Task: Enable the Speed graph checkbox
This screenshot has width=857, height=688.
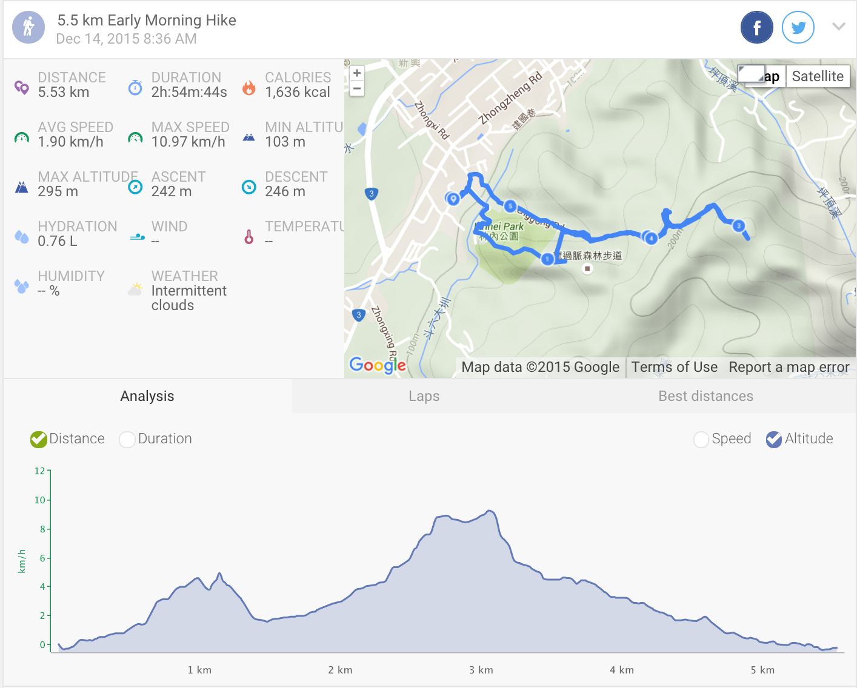Action: (x=701, y=439)
